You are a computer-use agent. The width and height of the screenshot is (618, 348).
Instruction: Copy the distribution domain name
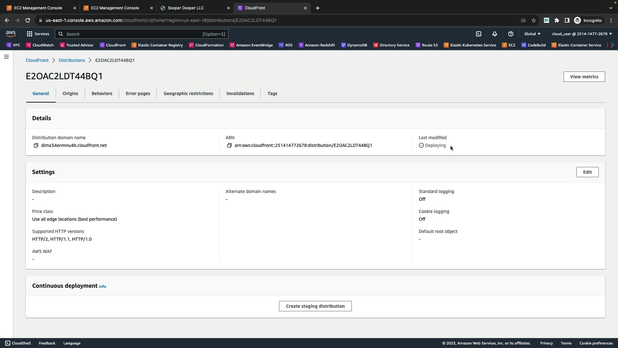(x=36, y=146)
